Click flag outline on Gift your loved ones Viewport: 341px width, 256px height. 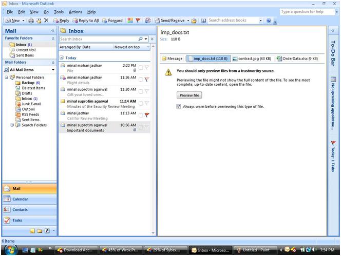147,91
